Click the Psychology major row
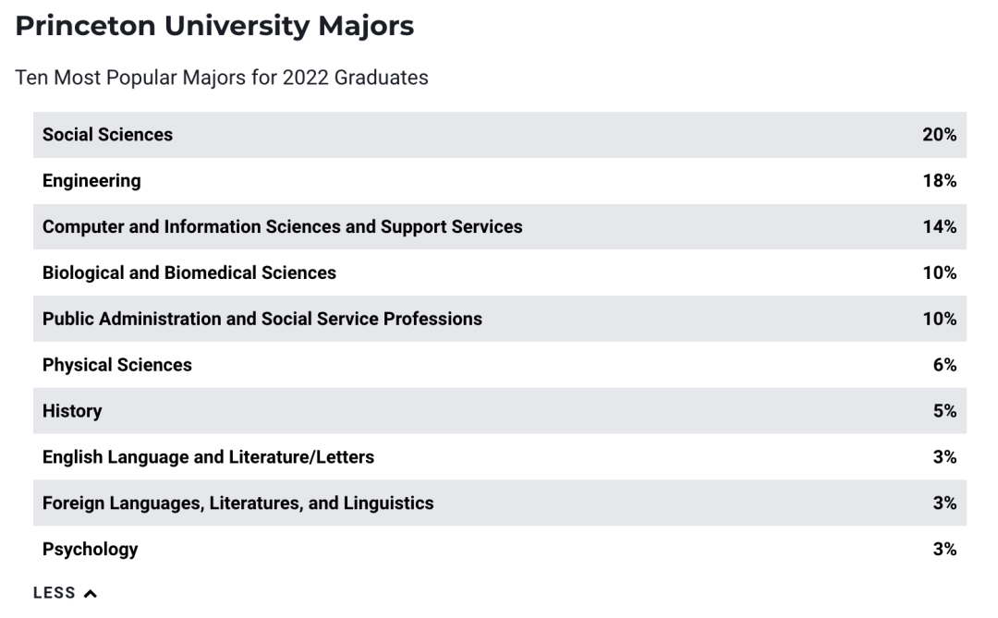 coord(500,550)
